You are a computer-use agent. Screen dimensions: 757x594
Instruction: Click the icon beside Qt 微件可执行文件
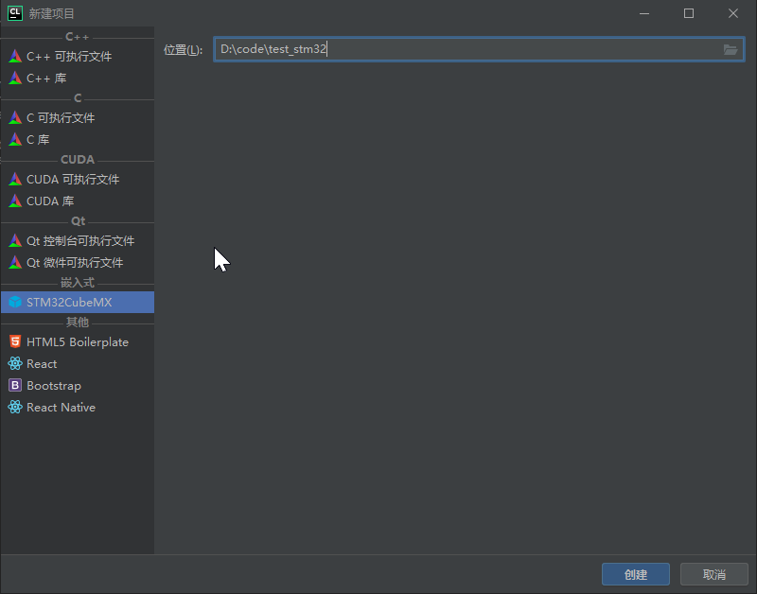15,262
